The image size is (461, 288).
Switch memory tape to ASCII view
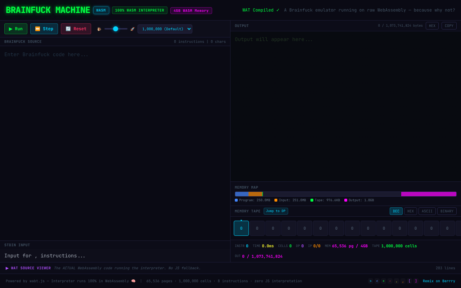(x=427, y=211)
